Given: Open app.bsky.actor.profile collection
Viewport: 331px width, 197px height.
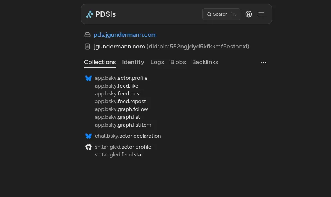Looking at the screenshot, I should [121, 78].
